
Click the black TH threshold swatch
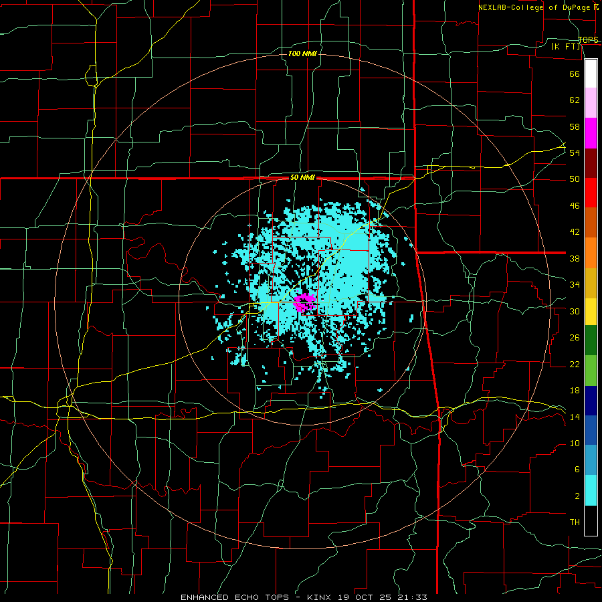591,520
